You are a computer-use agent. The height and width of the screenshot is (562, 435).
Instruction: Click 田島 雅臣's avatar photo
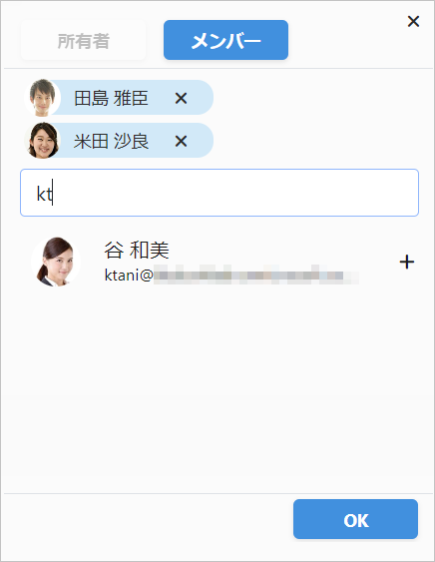tap(42, 98)
